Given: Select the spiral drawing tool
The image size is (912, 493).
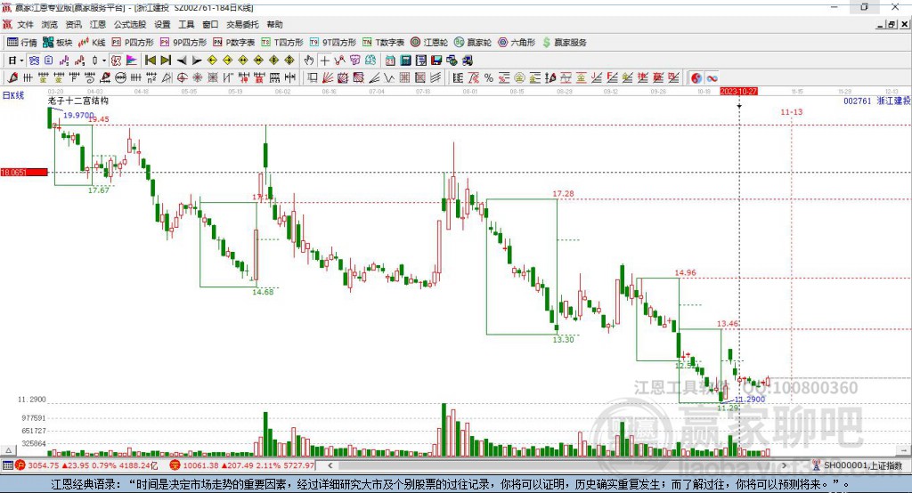Looking at the screenshot, I should [90, 78].
